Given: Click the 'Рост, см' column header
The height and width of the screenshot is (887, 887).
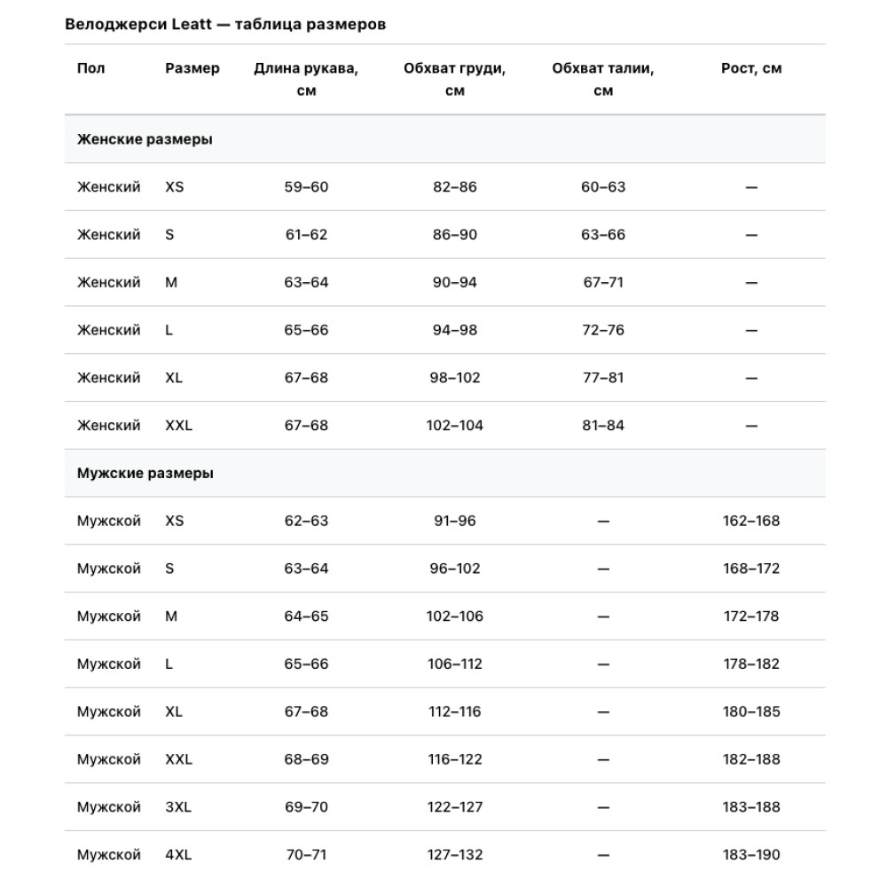Looking at the screenshot, I should coord(751,68).
